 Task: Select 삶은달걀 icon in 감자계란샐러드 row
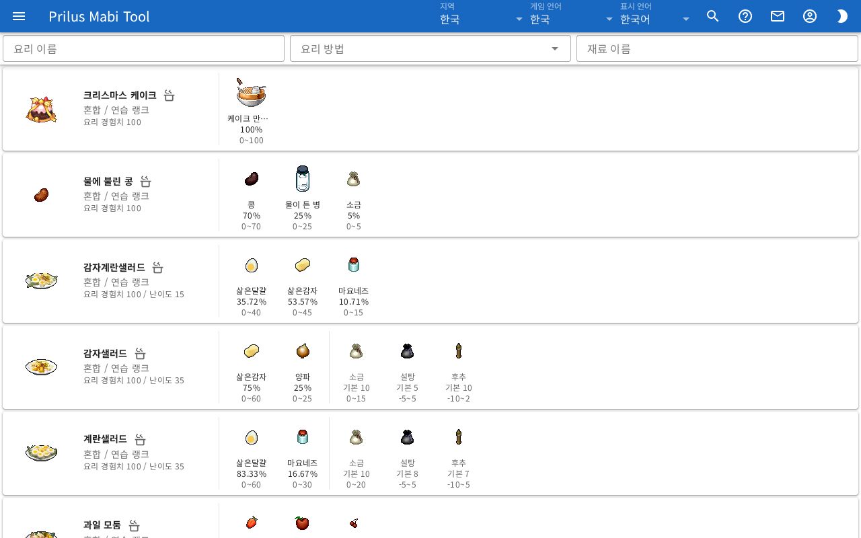click(x=252, y=265)
